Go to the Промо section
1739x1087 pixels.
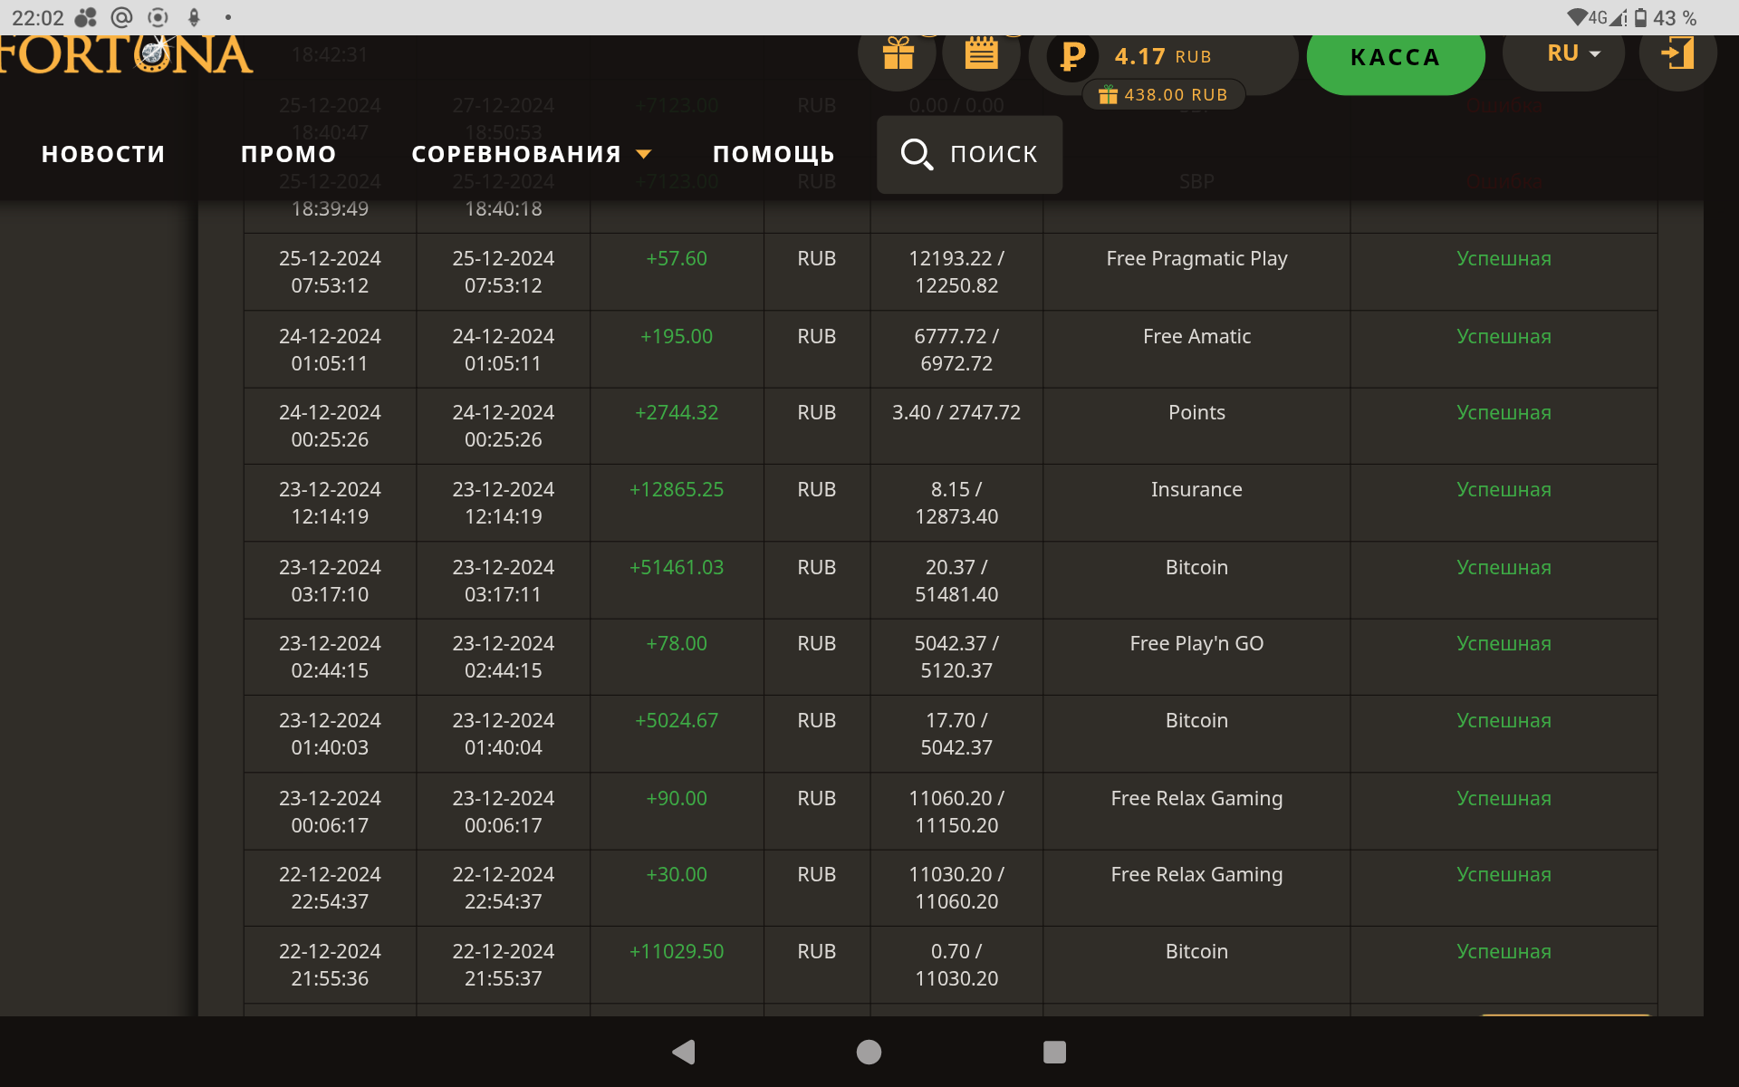[x=288, y=155]
